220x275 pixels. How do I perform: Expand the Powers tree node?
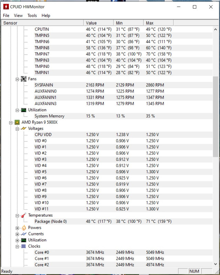coord(17,228)
